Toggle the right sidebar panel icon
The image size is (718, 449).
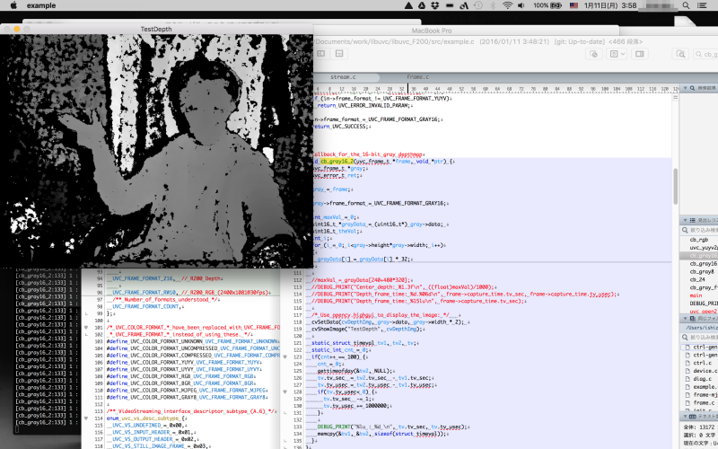tap(640, 54)
